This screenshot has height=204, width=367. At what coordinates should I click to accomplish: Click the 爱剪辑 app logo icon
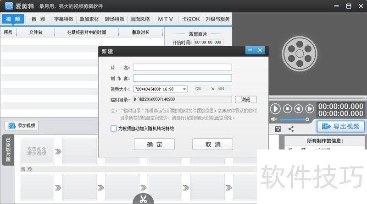click(9, 6)
